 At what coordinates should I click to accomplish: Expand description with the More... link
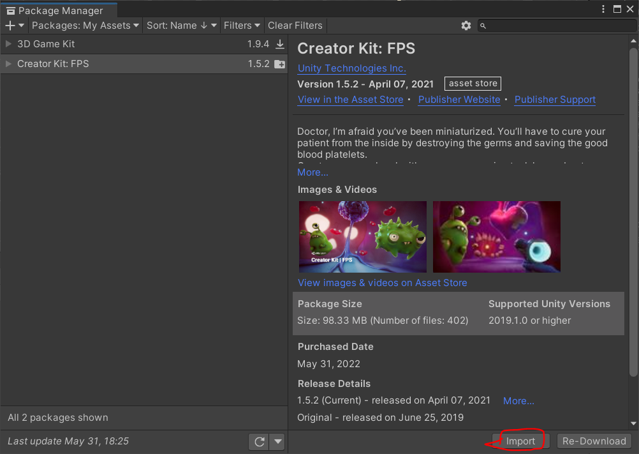[312, 172]
